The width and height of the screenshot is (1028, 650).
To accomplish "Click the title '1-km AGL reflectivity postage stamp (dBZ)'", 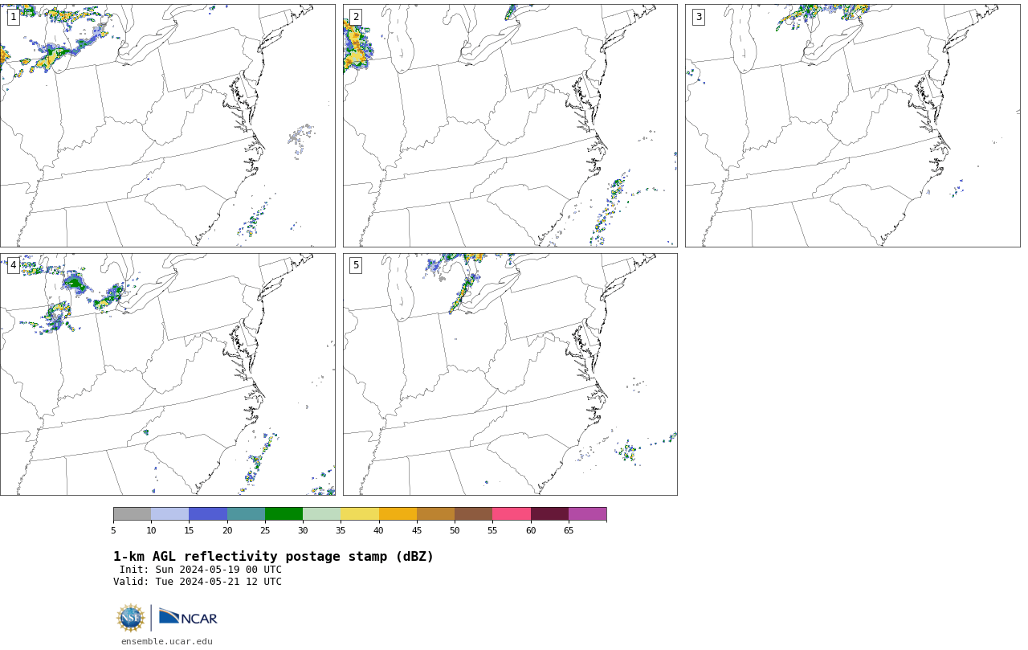I will (273, 557).
